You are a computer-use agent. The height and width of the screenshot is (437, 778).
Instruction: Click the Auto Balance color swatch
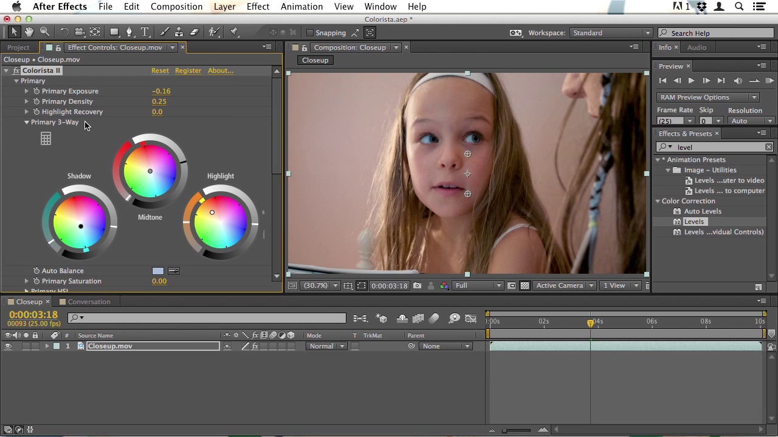point(158,271)
